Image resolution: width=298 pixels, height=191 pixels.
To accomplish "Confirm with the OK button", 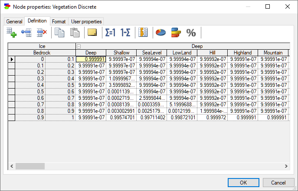I will click(243, 183).
